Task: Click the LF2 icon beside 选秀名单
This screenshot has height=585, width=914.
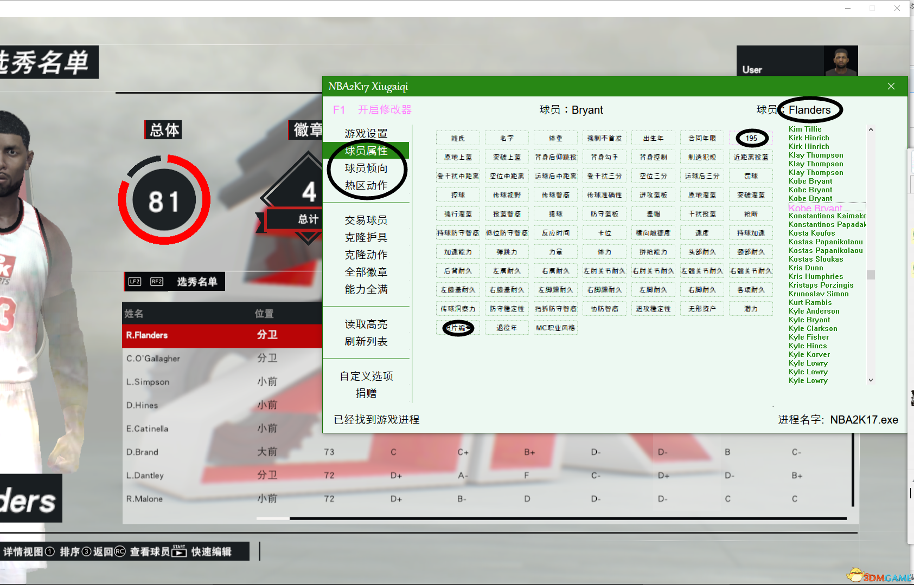Action: (x=135, y=282)
